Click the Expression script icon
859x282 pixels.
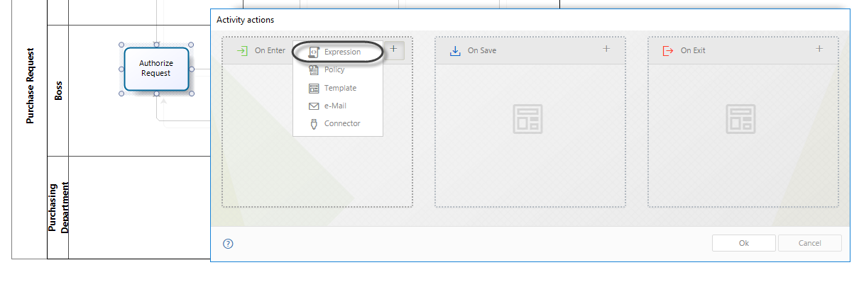coord(314,52)
